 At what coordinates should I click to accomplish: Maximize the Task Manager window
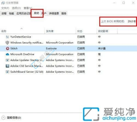point(124,3)
